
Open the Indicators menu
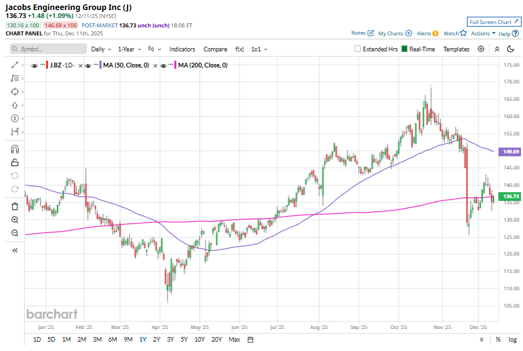click(x=182, y=49)
